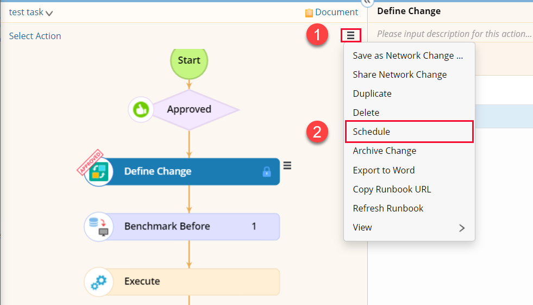The height and width of the screenshot is (305, 533).
Task: Open the runbook hamburger menu icon
Action: (x=350, y=35)
